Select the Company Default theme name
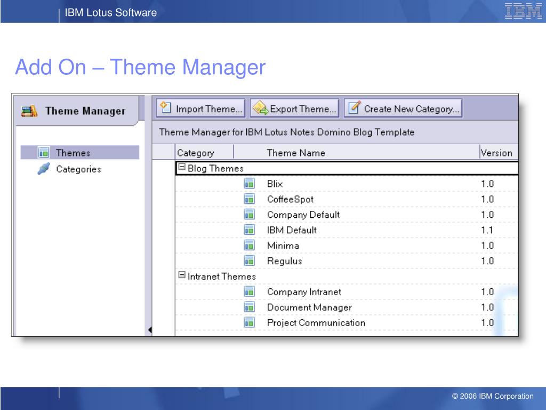The height and width of the screenshot is (410, 546). [x=303, y=215]
